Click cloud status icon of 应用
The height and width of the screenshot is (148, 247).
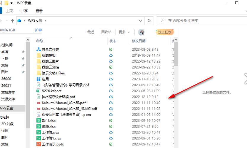[111, 79]
